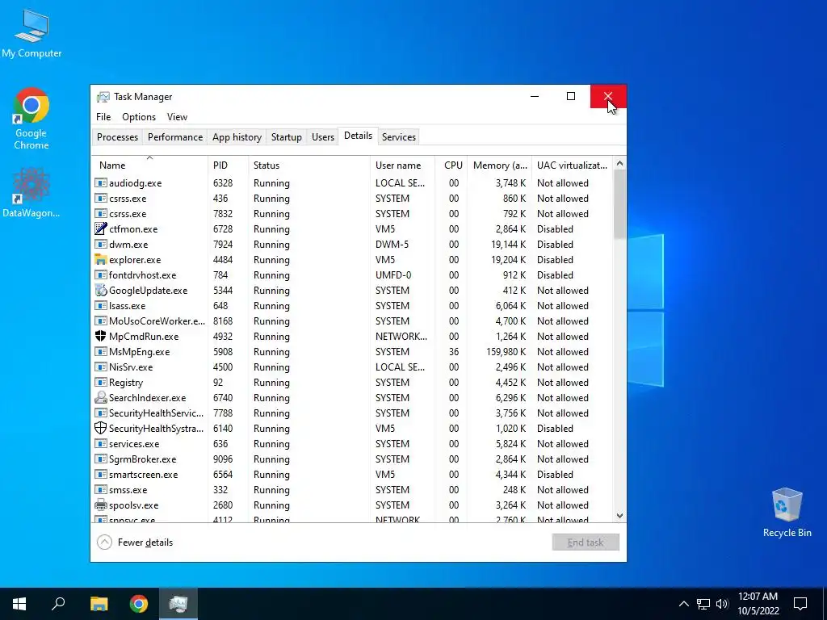Select the MoUsoCoreWorker process row
The width and height of the screenshot is (827, 620).
pos(352,321)
